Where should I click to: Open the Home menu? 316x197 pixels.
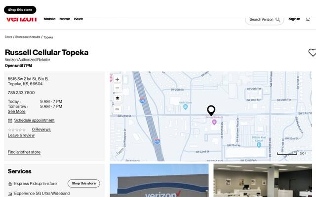tap(65, 19)
